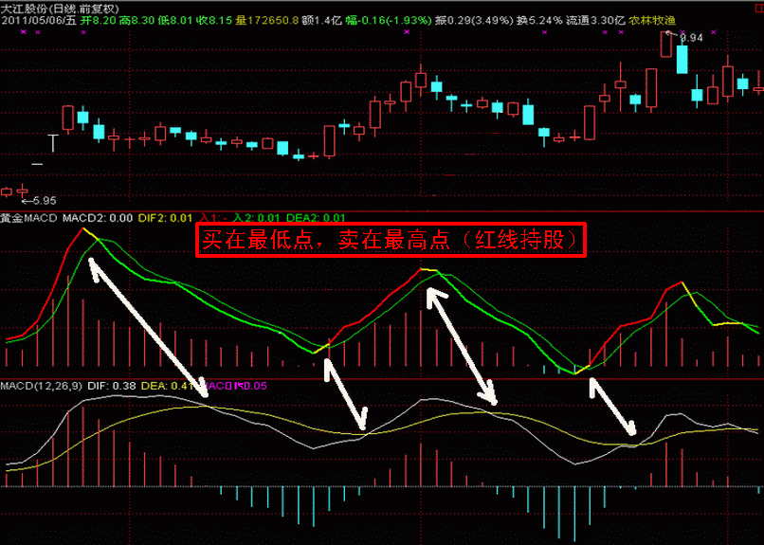Screen dimensions: 764x545
Task: Open MACD(12,26,9) indicator parameters label
Action: [41, 386]
